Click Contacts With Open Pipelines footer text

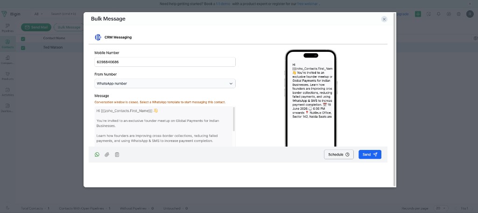point(85,208)
